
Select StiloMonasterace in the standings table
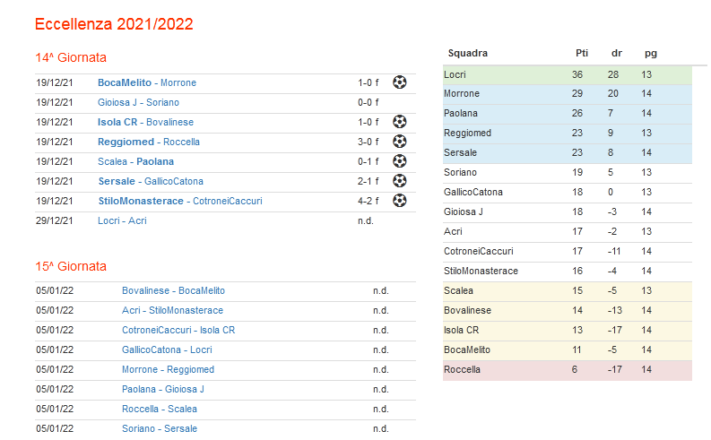coord(481,271)
